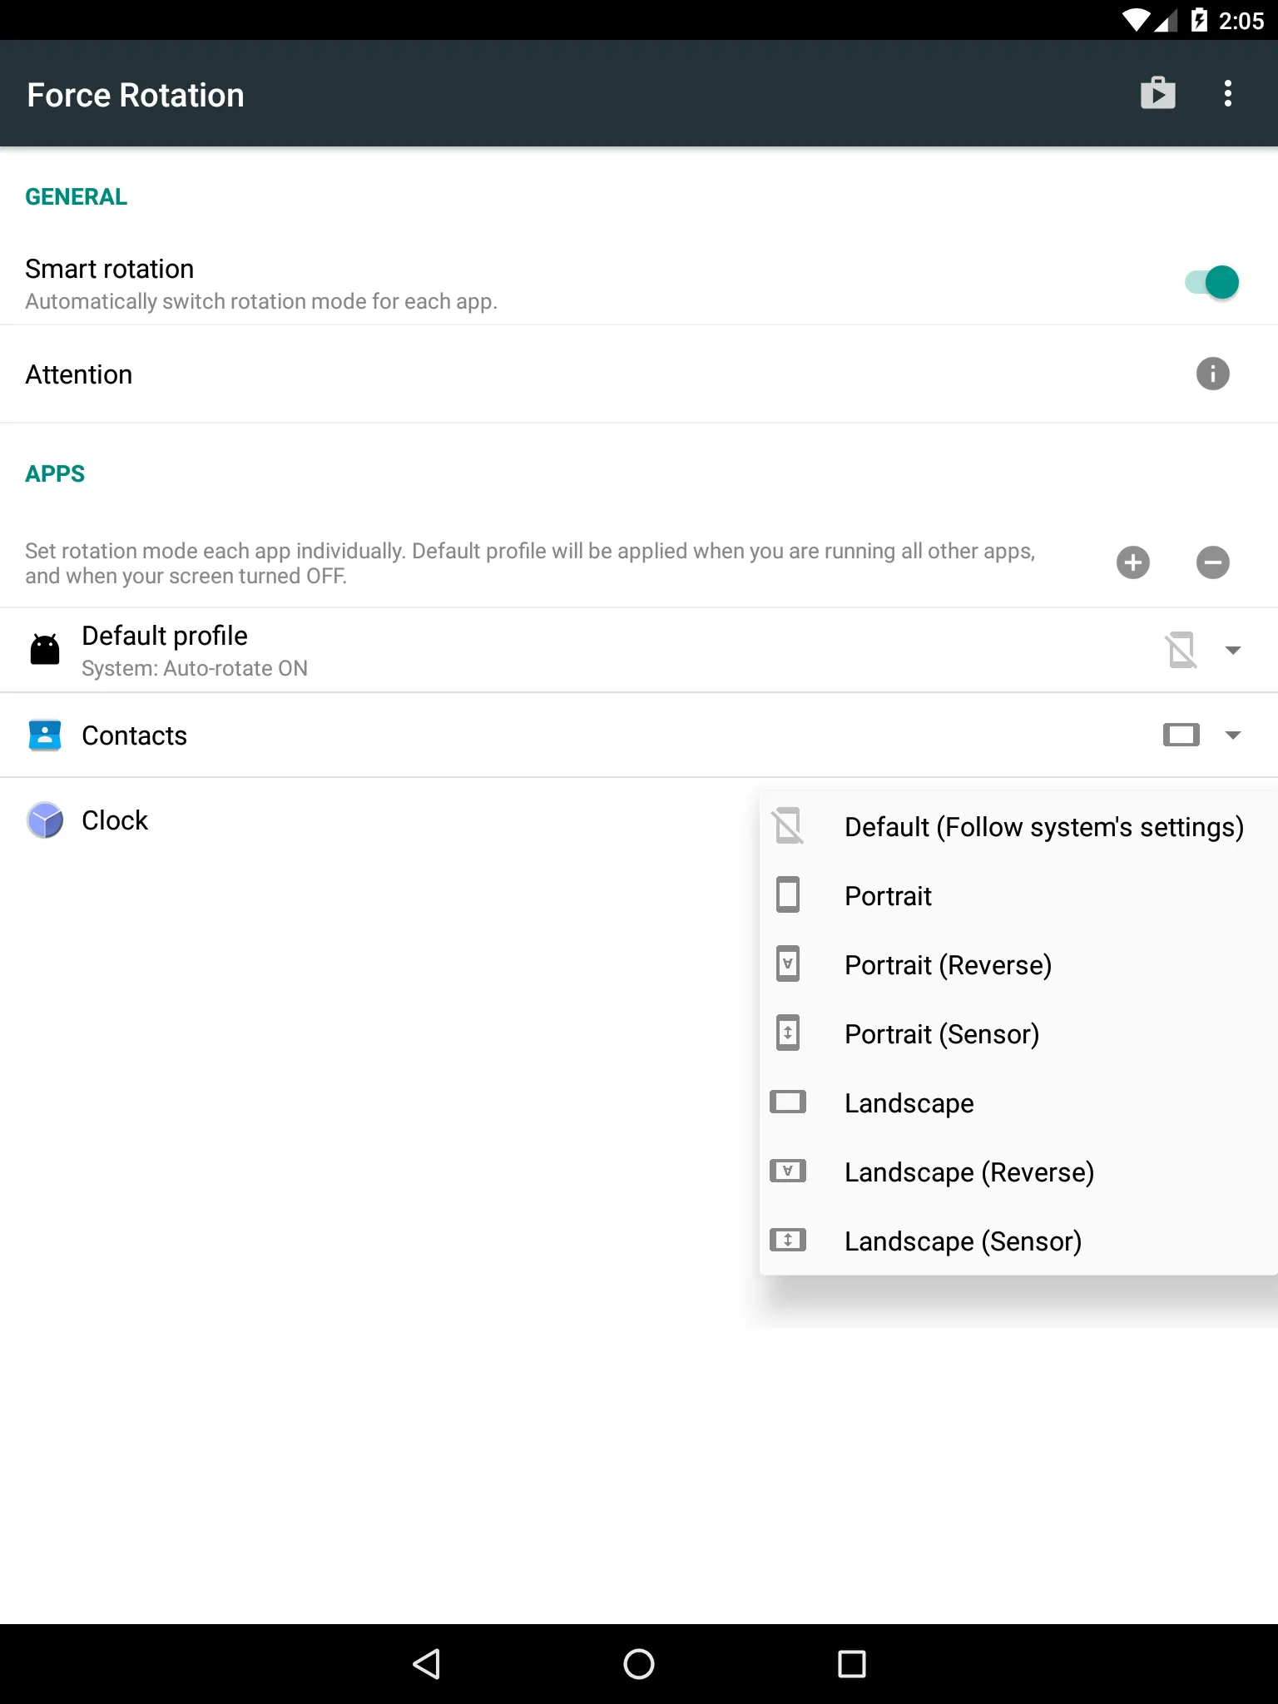Tap the Smart rotation title text
The image size is (1278, 1704).
click(x=109, y=269)
